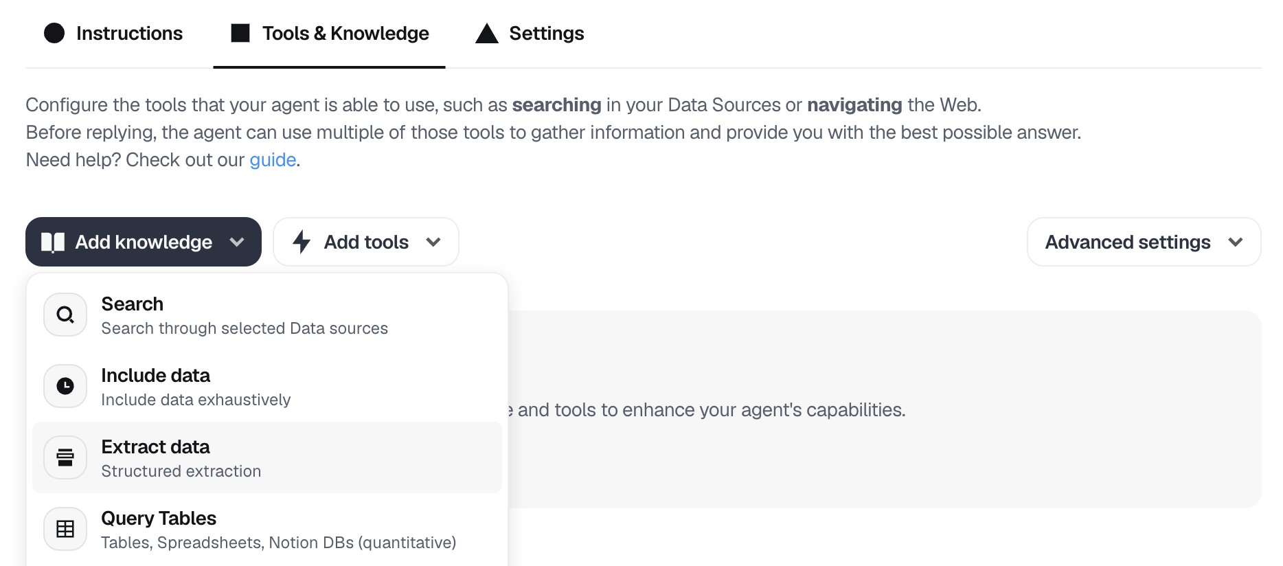Click the magnifier icon beside Search
Viewport: 1283px width, 566px height.
(65, 315)
